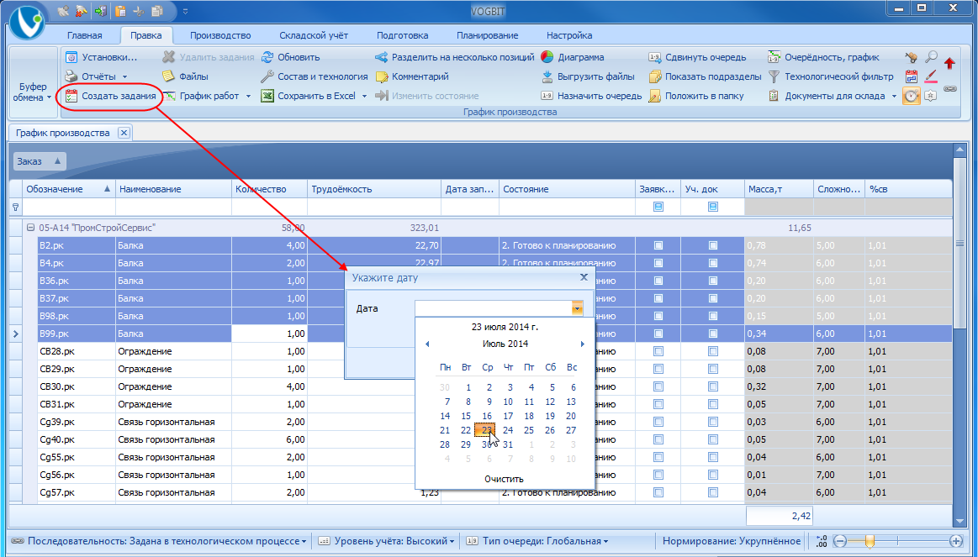Toggle Уч. док checkbox for Сg57.рк row
The width and height of the screenshot is (978, 557).
713,492
